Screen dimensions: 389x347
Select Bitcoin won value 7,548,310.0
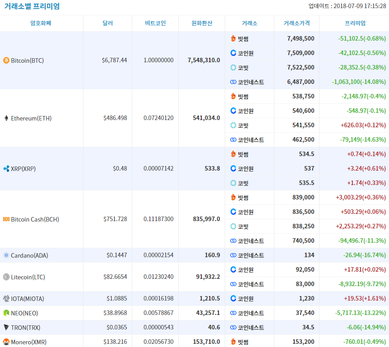[204, 60]
